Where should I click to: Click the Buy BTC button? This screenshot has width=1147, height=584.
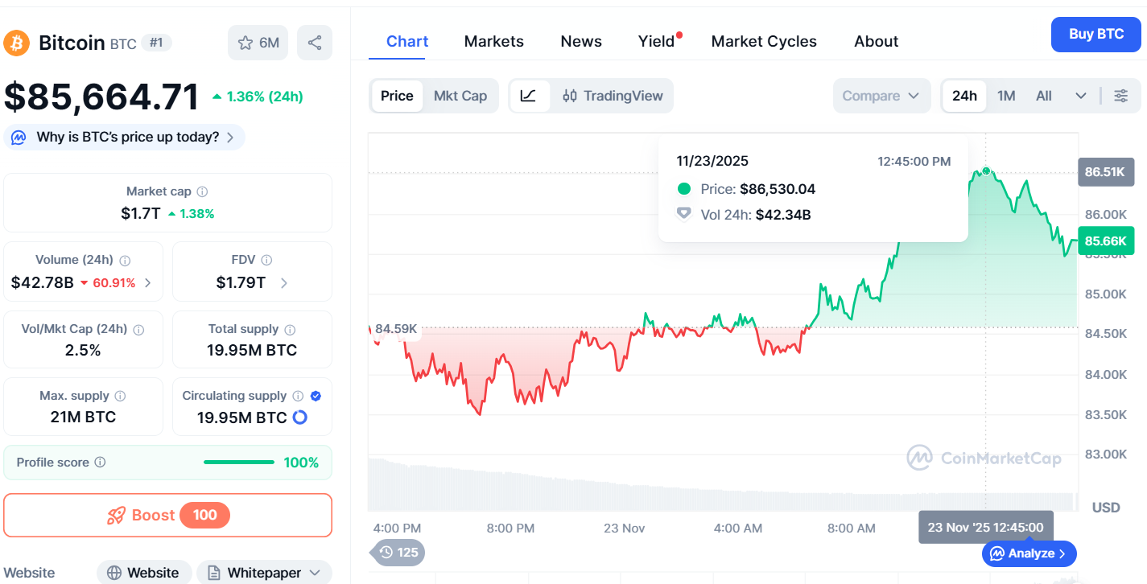(1096, 34)
